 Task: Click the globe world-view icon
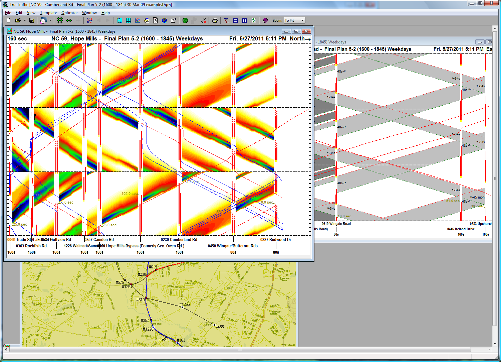click(164, 20)
